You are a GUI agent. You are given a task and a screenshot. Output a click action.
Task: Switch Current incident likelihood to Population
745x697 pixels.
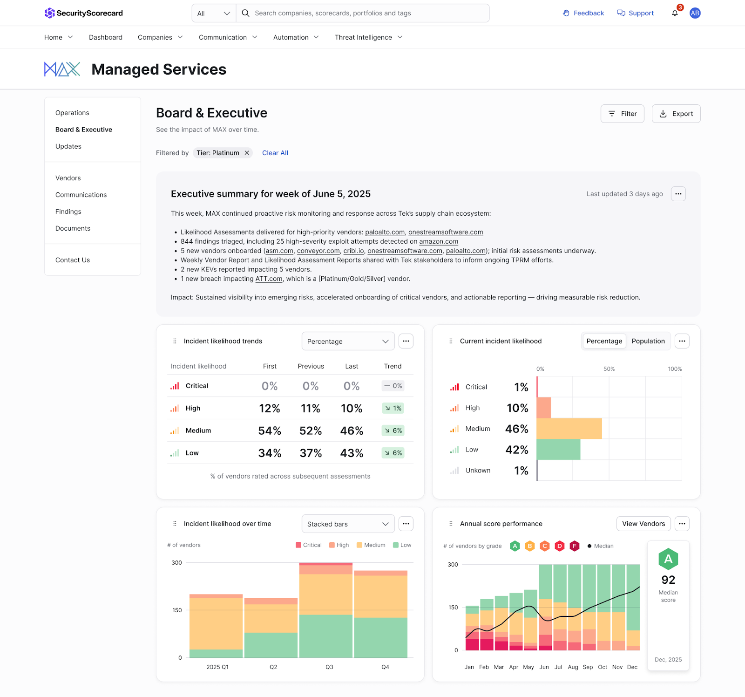pyautogui.click(x=648, y=341)
